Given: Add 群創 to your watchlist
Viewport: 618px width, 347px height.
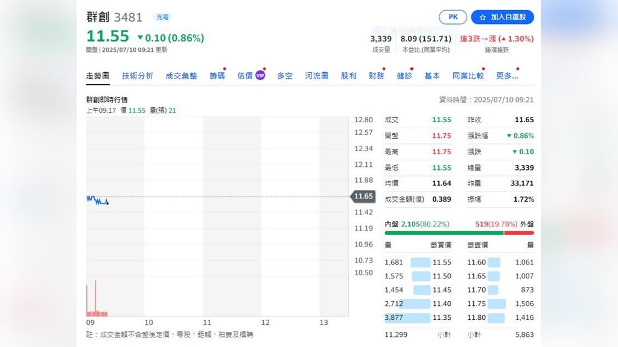Looking at the screenshot, I should coord(503,17).
